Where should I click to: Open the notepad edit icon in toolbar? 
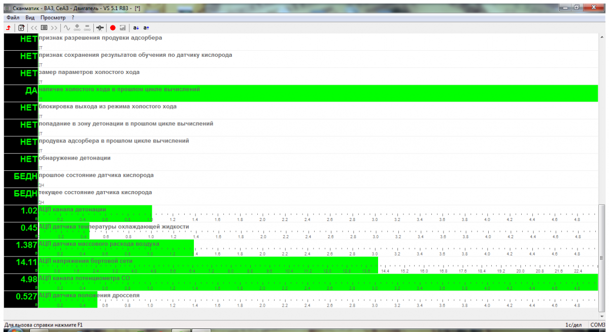click(x=21, y=27)
